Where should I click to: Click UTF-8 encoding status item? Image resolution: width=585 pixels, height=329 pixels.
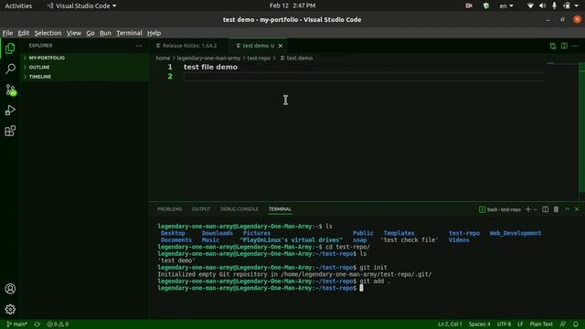click(x=504, y=324)
